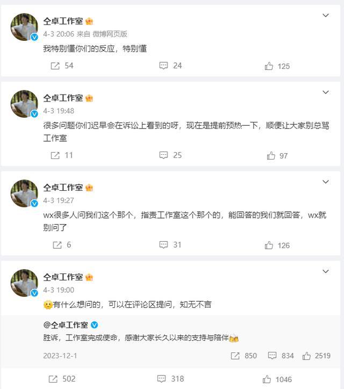Open the @仝卓工作室 mention link in quoted post
The width and height of the screenshot is (344, 389).
[x=66, y=325]
